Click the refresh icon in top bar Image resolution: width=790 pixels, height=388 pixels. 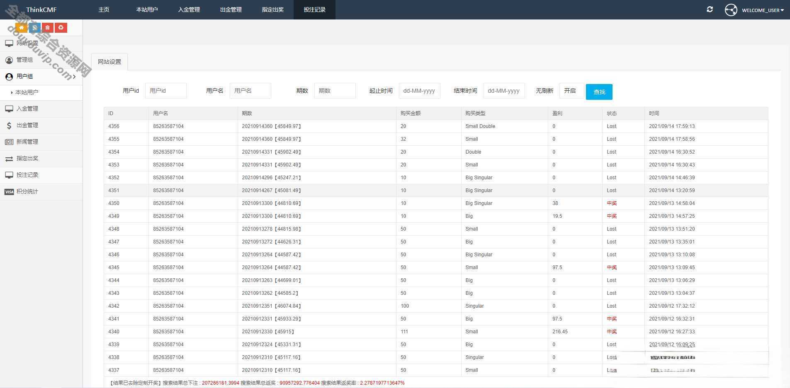pos(710,9)
